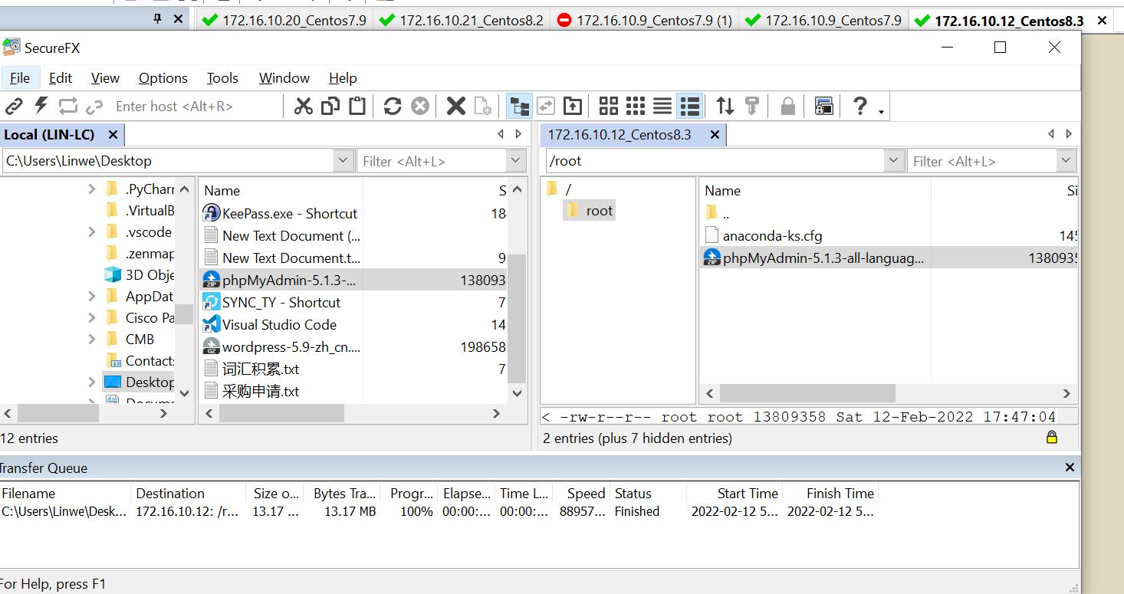
Task: Open the Options menu
Action: [163, 77]
